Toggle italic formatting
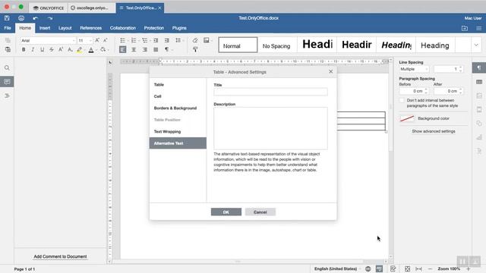 point(33,49)
